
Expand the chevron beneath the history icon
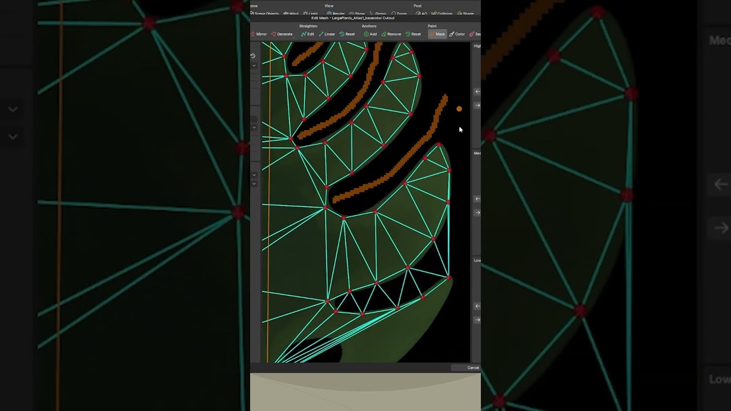[x=254, y=66]
